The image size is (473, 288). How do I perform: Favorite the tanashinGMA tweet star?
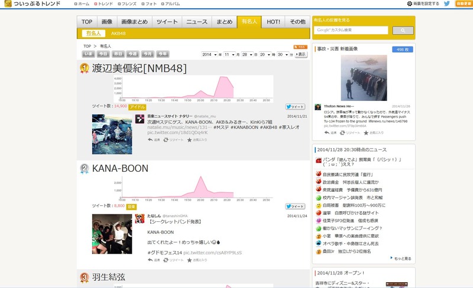pyautogui.click(x=197, y=260)
